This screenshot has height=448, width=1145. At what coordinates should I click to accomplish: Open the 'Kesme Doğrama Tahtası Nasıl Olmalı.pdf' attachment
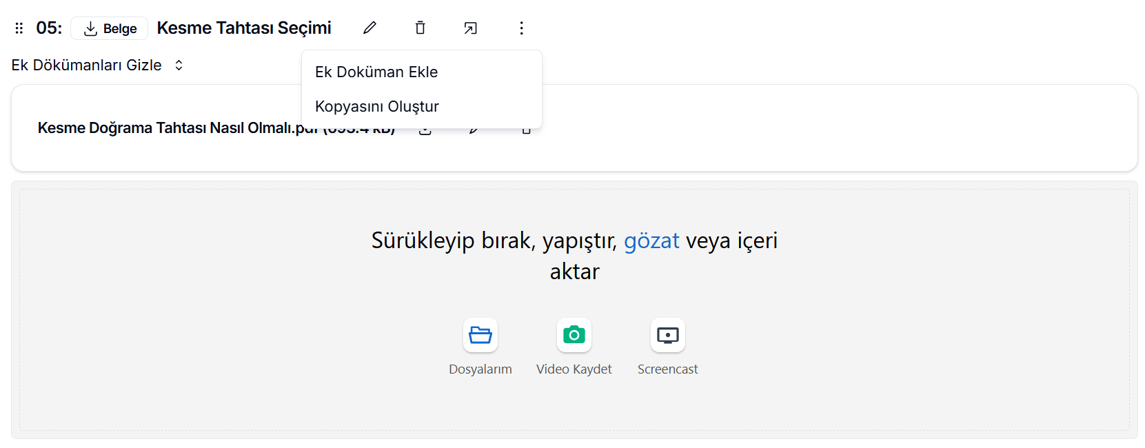tap(165, 128)
